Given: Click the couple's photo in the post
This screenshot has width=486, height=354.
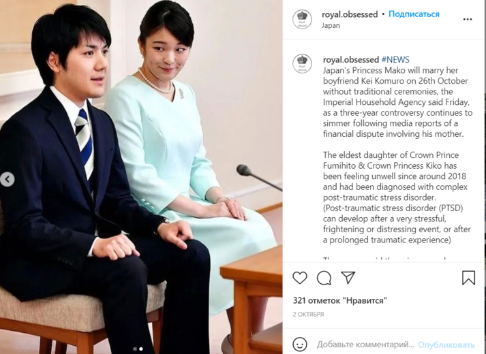Looking at the screenshot, I should (141, 177).
